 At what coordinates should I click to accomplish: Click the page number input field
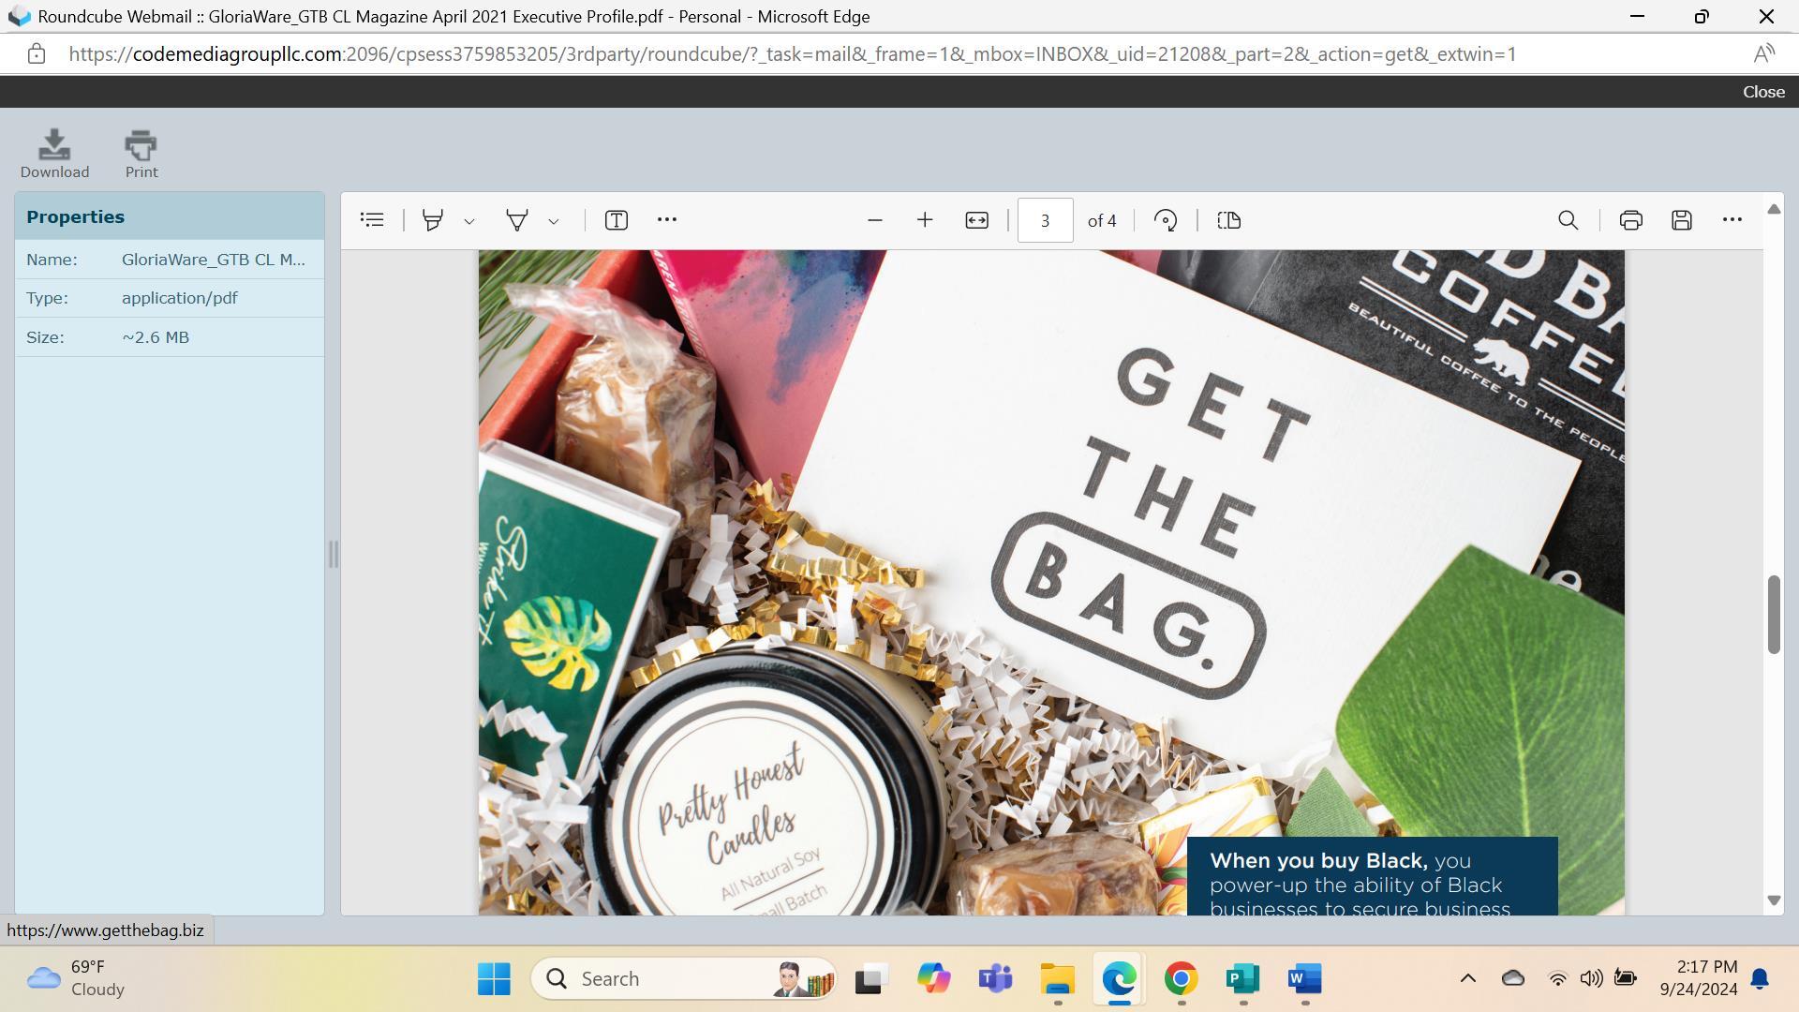[1045, 220]
